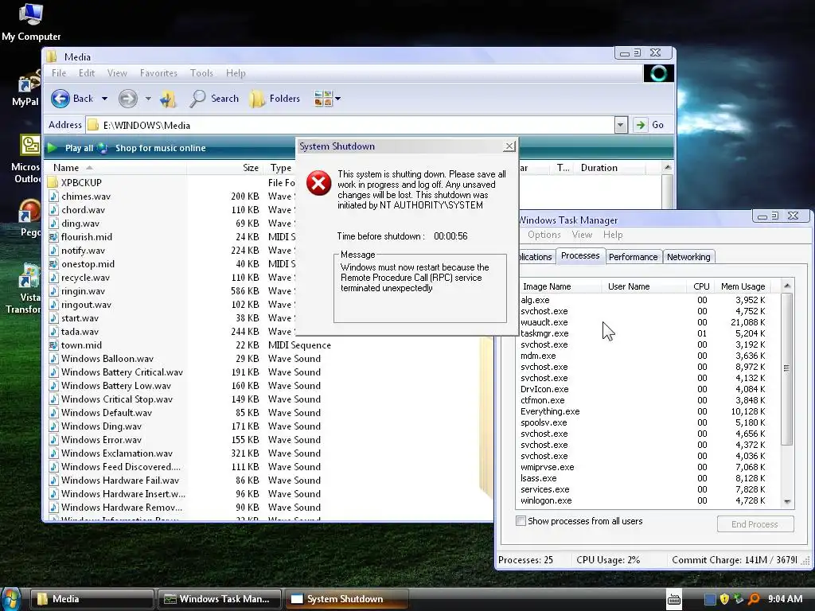Image resolution: width=815 pixels, height=611 pixels.
Task: Click the End Process button
Action: coord(755,524)
